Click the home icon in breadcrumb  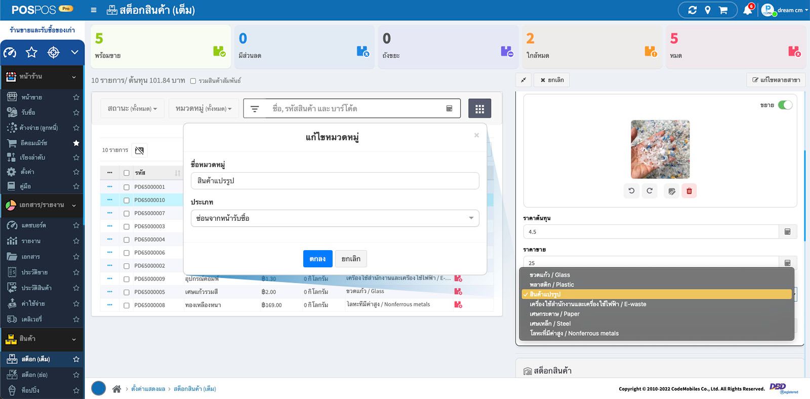point(116,389)
